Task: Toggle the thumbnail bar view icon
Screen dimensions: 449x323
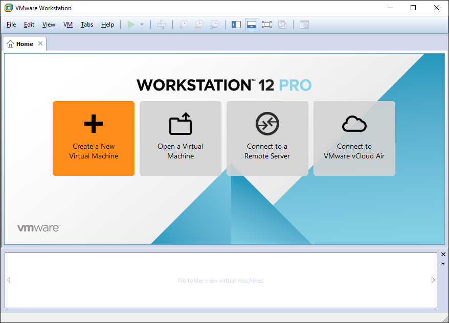Action: 252,25
